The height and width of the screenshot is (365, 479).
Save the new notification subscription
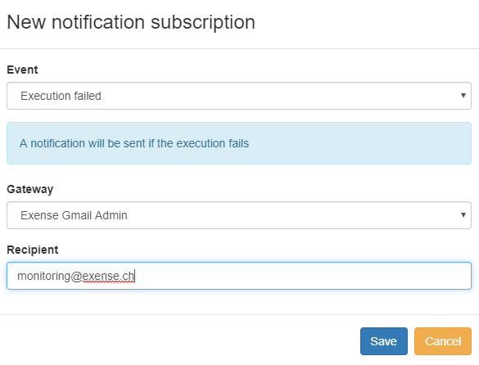coord(384,341)
